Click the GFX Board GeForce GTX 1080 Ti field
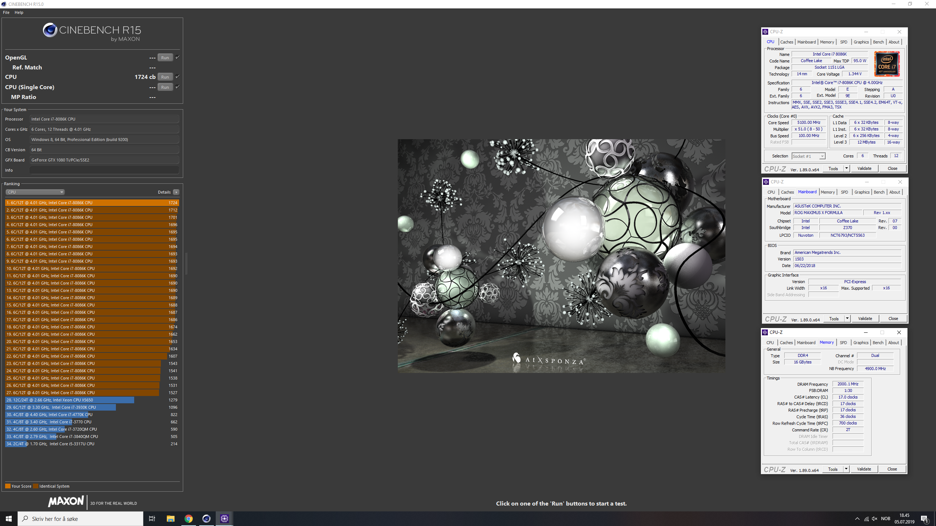The height and width of the screenshot is (526, 936). 104,160
